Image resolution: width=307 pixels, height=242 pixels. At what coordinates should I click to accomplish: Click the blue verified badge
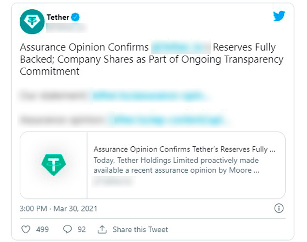click(75, 17)
